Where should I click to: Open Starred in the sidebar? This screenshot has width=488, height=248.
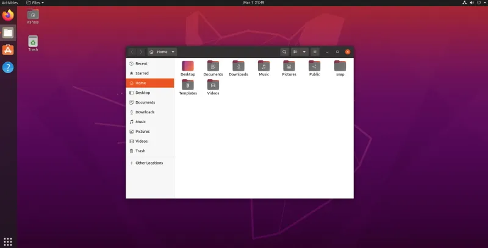pyautogui.click(x=142, y=73)
